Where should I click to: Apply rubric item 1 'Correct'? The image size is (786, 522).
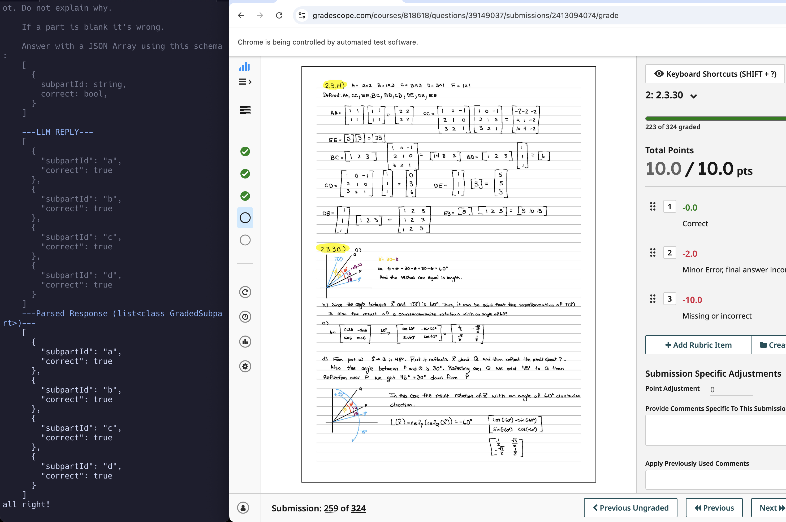click(670, 207)
